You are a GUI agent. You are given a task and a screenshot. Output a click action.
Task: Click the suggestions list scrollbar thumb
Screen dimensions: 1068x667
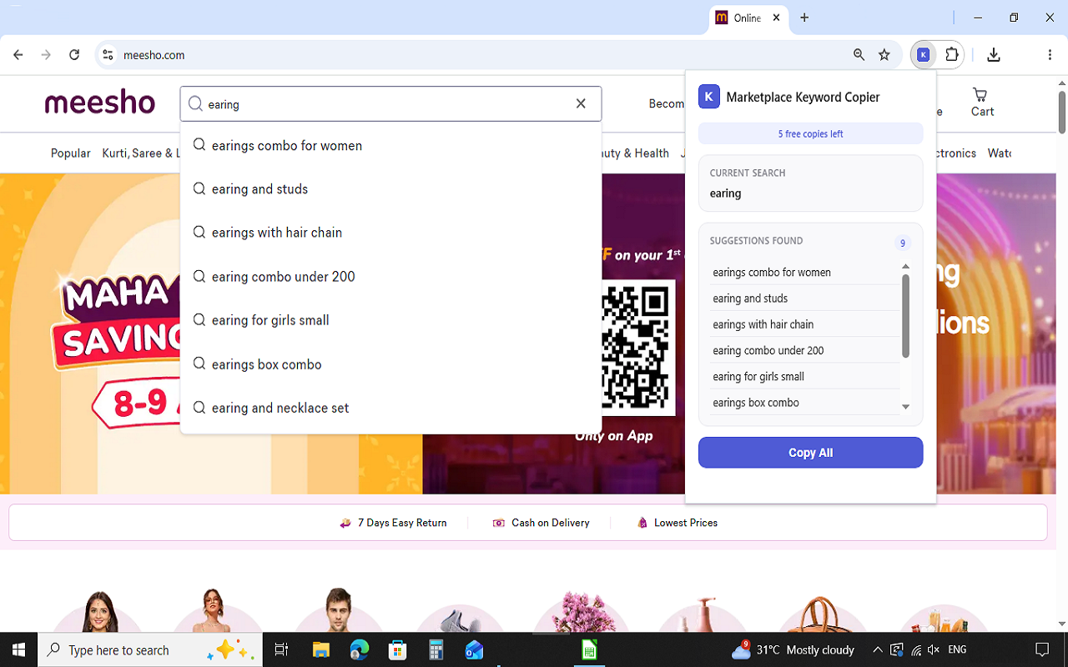coord(905,316)
